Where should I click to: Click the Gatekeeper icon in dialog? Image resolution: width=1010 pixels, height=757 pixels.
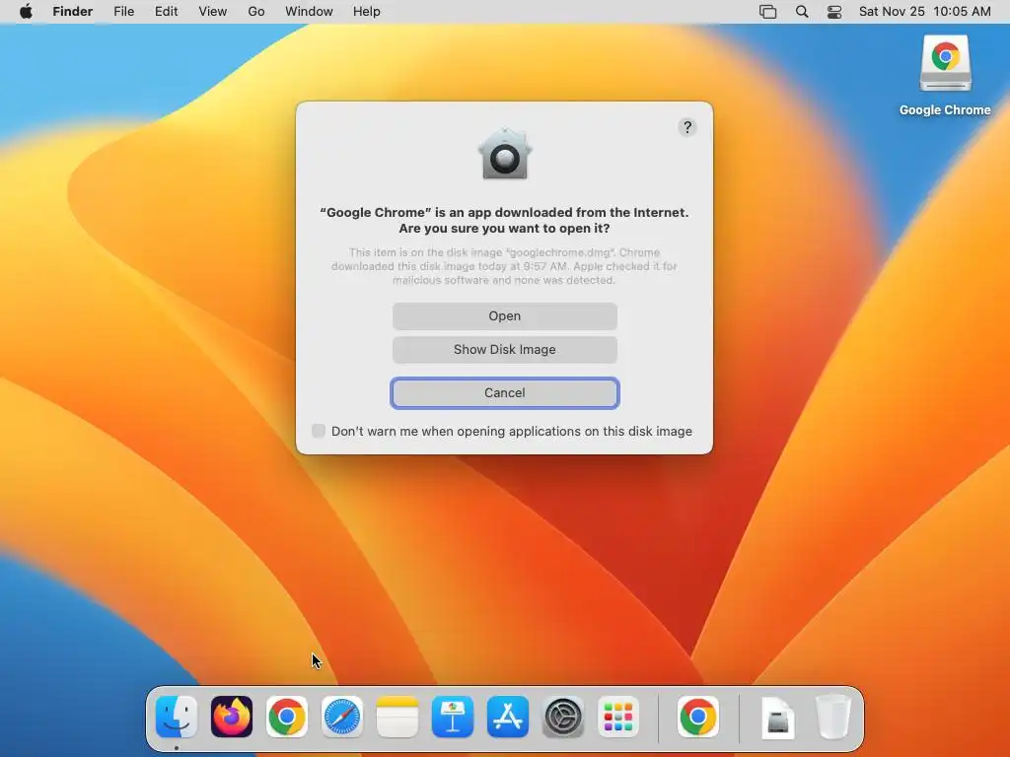coord(504,154)
